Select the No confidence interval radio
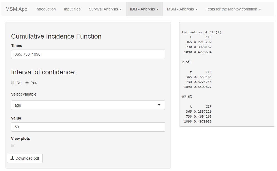Screen dimensions: 277x171 coord(13,83)
